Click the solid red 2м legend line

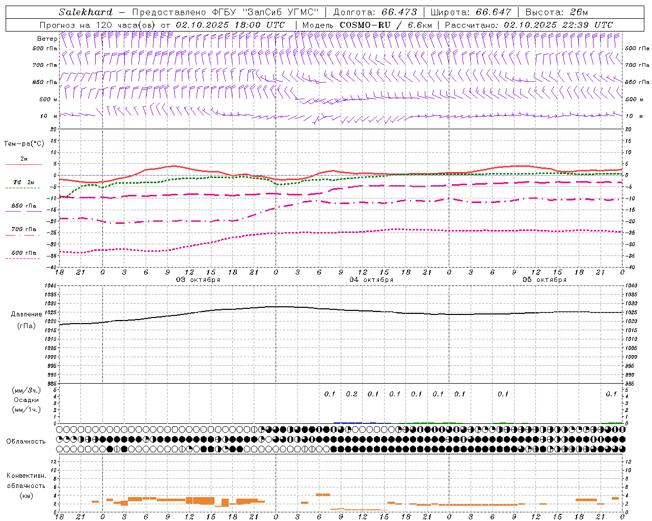pyautogui.click(x=23, y=164)
